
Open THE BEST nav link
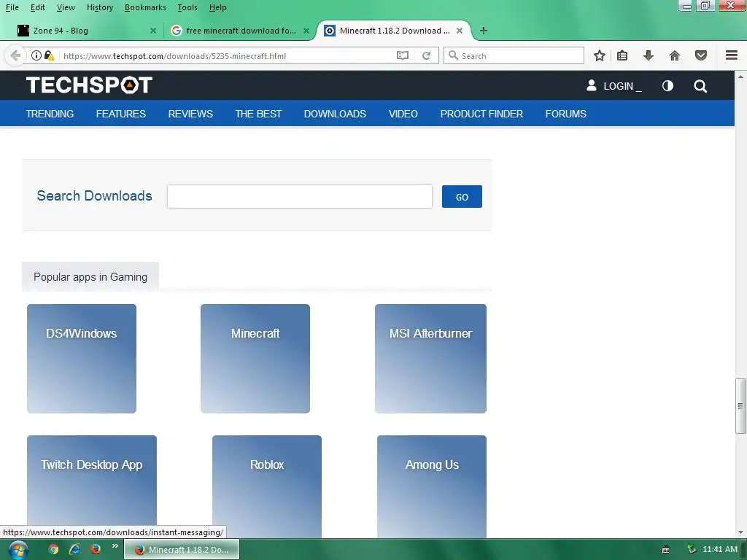pyautogui.click(x=258, y=114)
